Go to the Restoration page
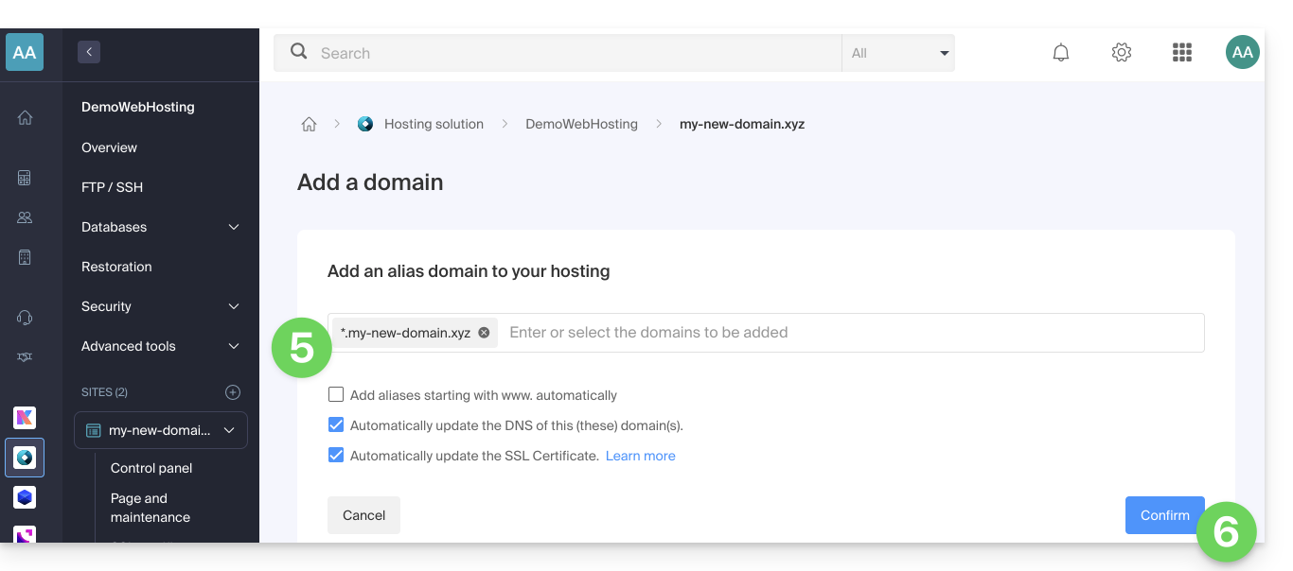1293x571 pixels. [x=116, y=267]
